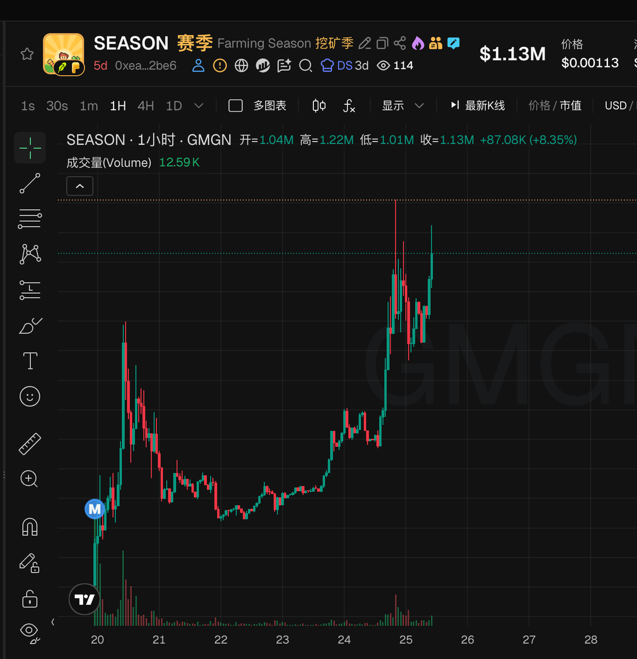
Task: Click the SEASON · 1小时 · GMGN legend title
Action: pos(149,140)
